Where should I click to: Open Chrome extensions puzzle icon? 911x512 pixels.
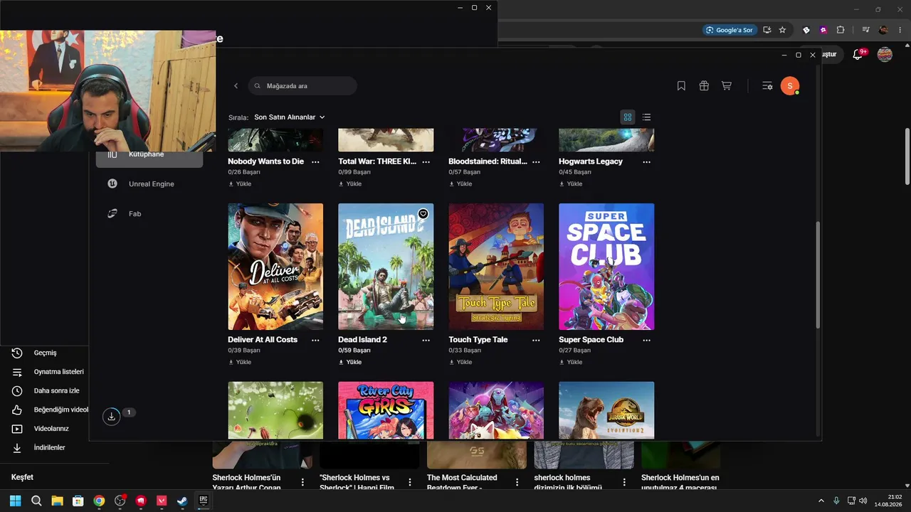[x=841, y=30]
